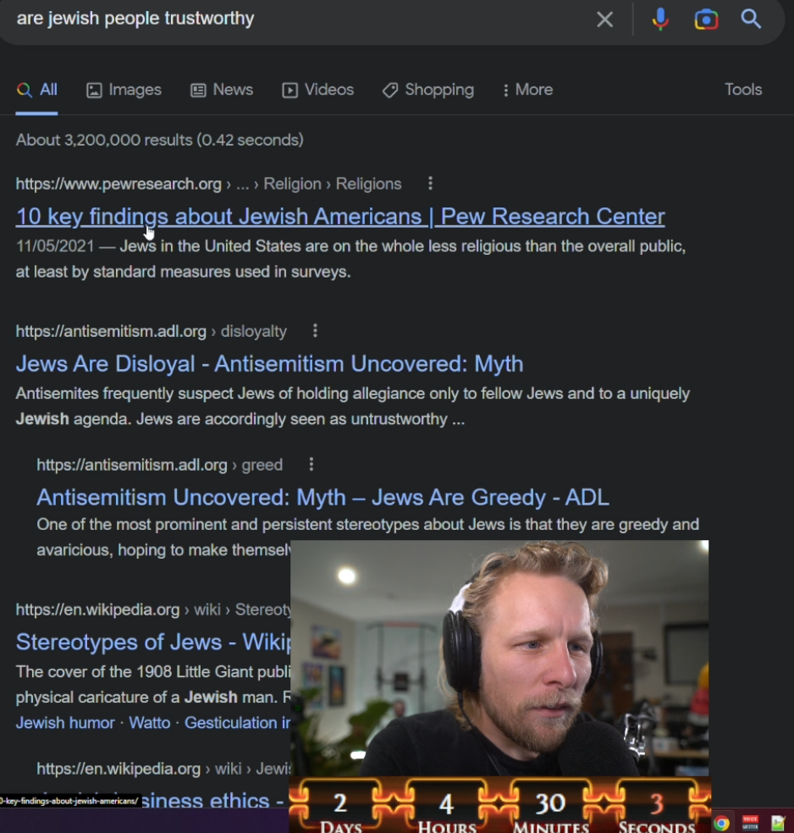Follow the Gesticulation sublink
This screenshot has width=794, height=833.
pos(237,723)
